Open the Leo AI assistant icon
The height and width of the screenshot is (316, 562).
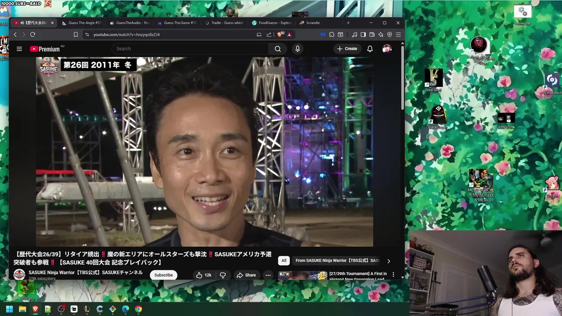[x=381, y=35]
